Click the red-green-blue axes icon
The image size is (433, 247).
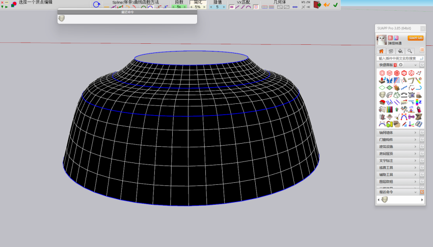point(412,124)
